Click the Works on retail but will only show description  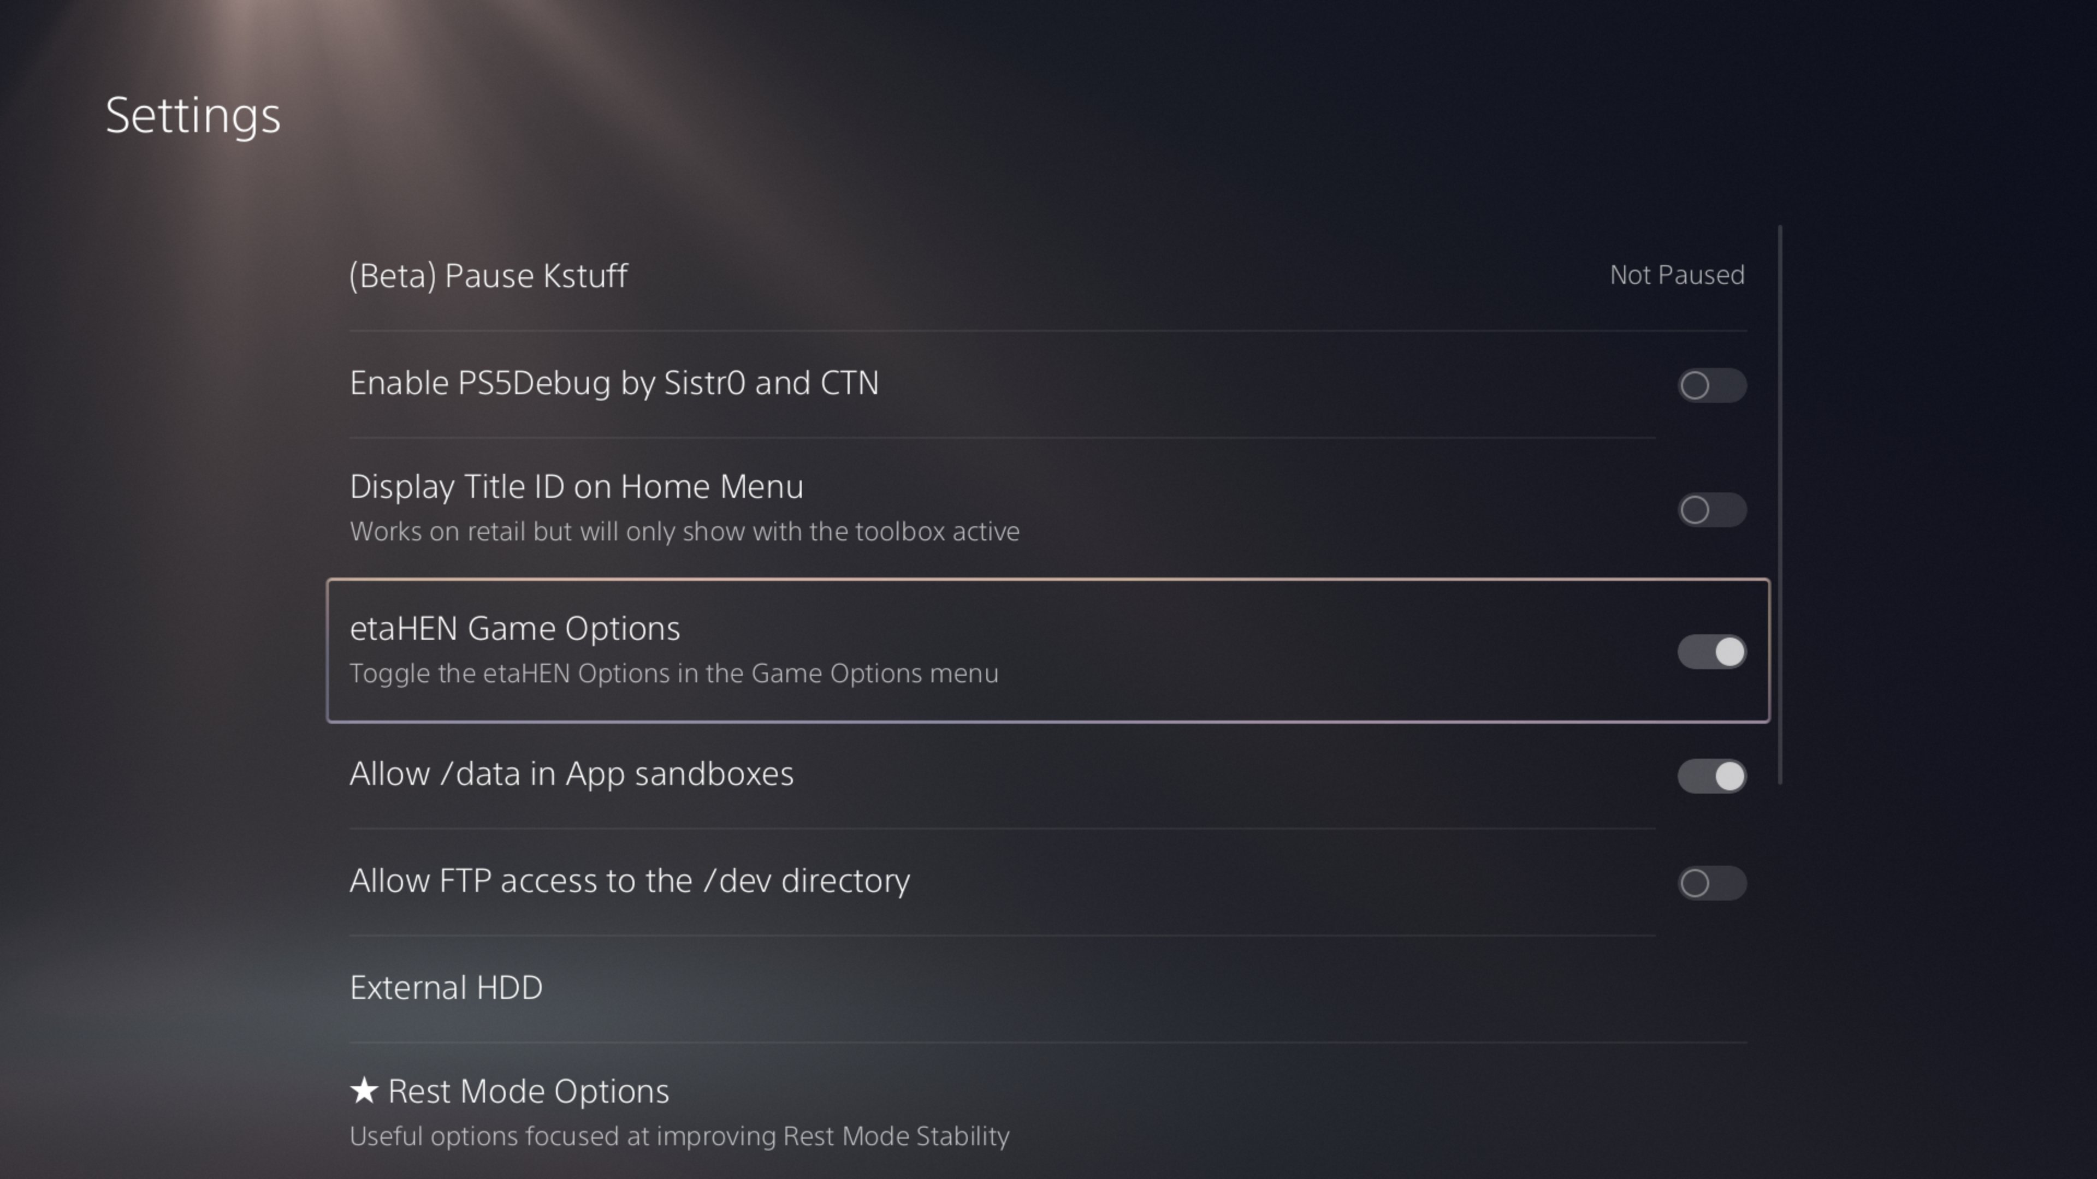pyautogui.click(x=684, y=531)
